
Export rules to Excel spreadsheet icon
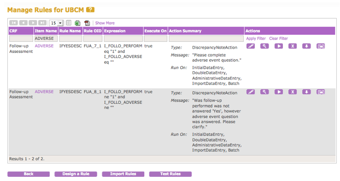(77, 23)
